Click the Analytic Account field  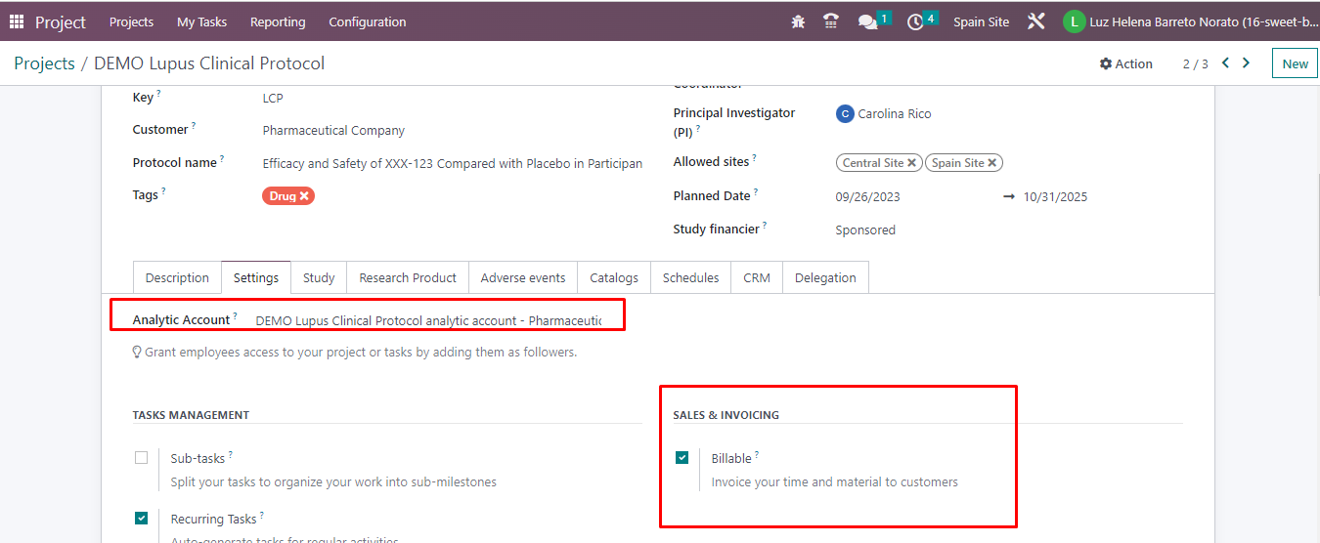click(428, 320)
